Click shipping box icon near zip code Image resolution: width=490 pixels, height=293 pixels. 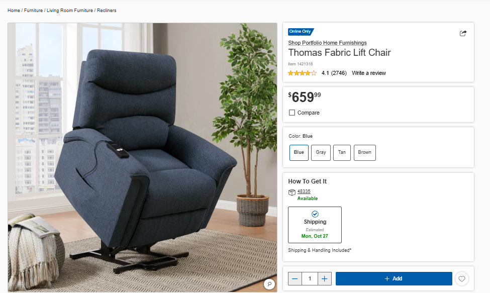pos(291,192)
